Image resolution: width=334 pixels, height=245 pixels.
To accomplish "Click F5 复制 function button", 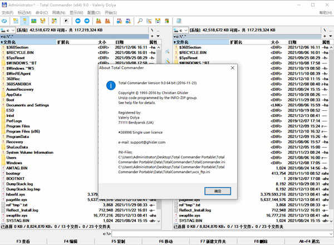I will click(118, 242).
